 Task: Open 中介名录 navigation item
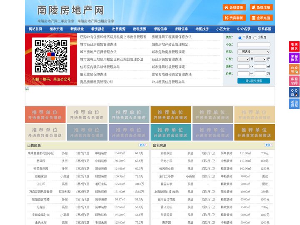[x=244, y=29]
